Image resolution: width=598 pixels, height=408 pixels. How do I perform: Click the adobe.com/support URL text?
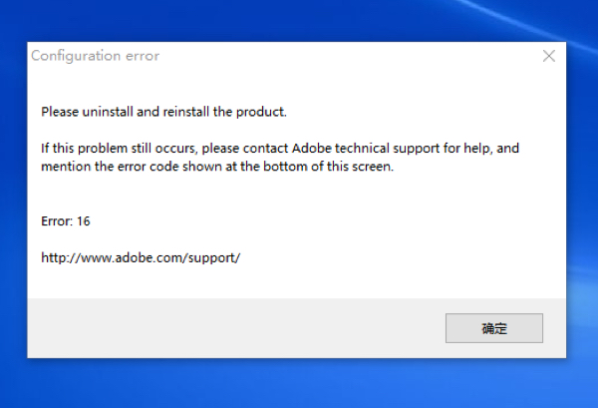click(x=141, y=258)
